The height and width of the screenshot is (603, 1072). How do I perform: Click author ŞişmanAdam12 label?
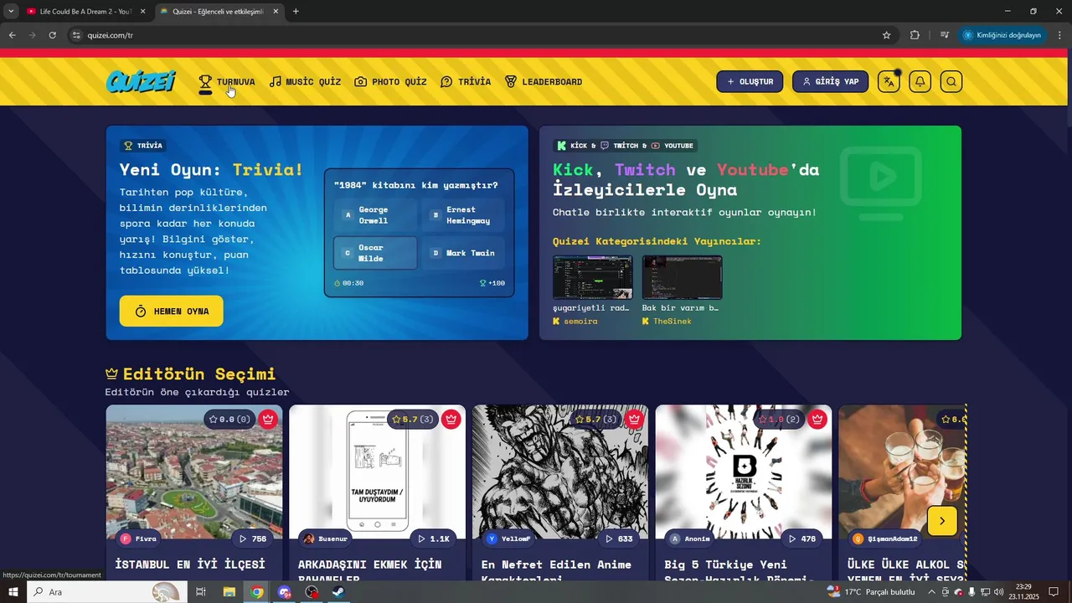coord(885,539)
